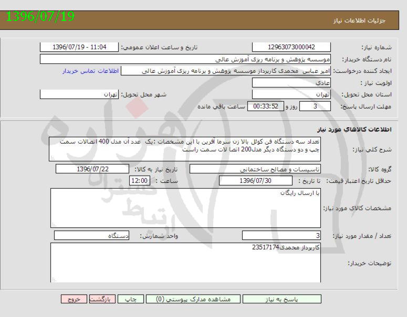Click the resize grip of توضیحات خریدار box
Screen dimensions: 407x317
54,279
